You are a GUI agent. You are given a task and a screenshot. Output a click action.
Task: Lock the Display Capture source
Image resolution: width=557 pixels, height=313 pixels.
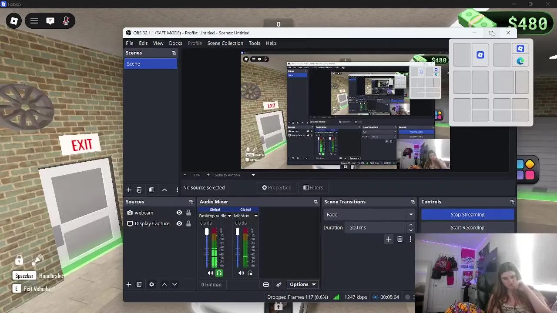click(x=188, y=223)
